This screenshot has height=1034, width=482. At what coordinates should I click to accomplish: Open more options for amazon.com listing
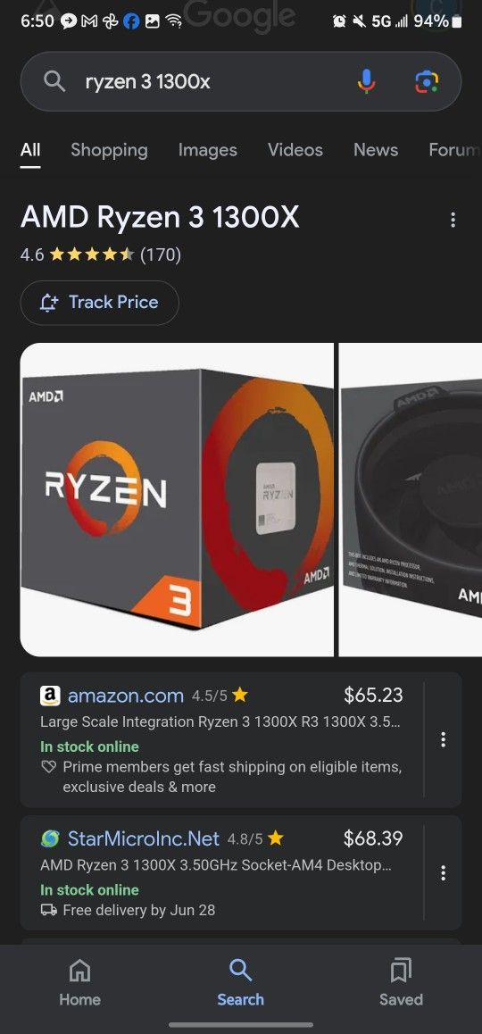[443, 739]
